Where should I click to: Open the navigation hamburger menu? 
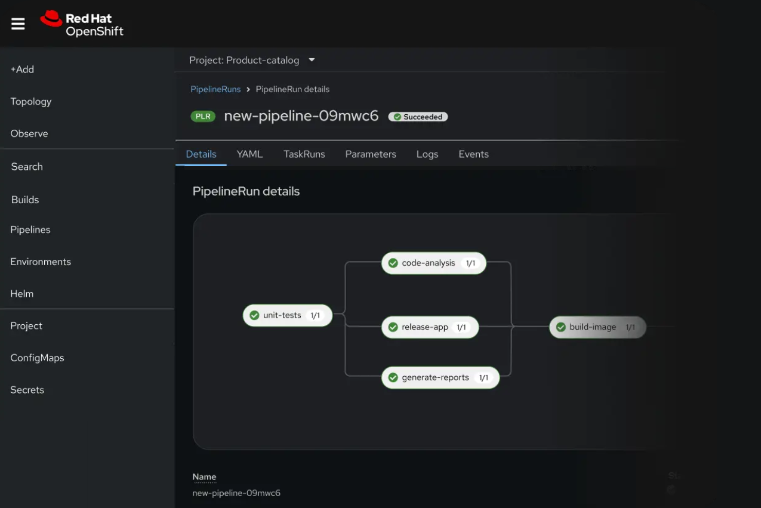click(x=17, y=23)
